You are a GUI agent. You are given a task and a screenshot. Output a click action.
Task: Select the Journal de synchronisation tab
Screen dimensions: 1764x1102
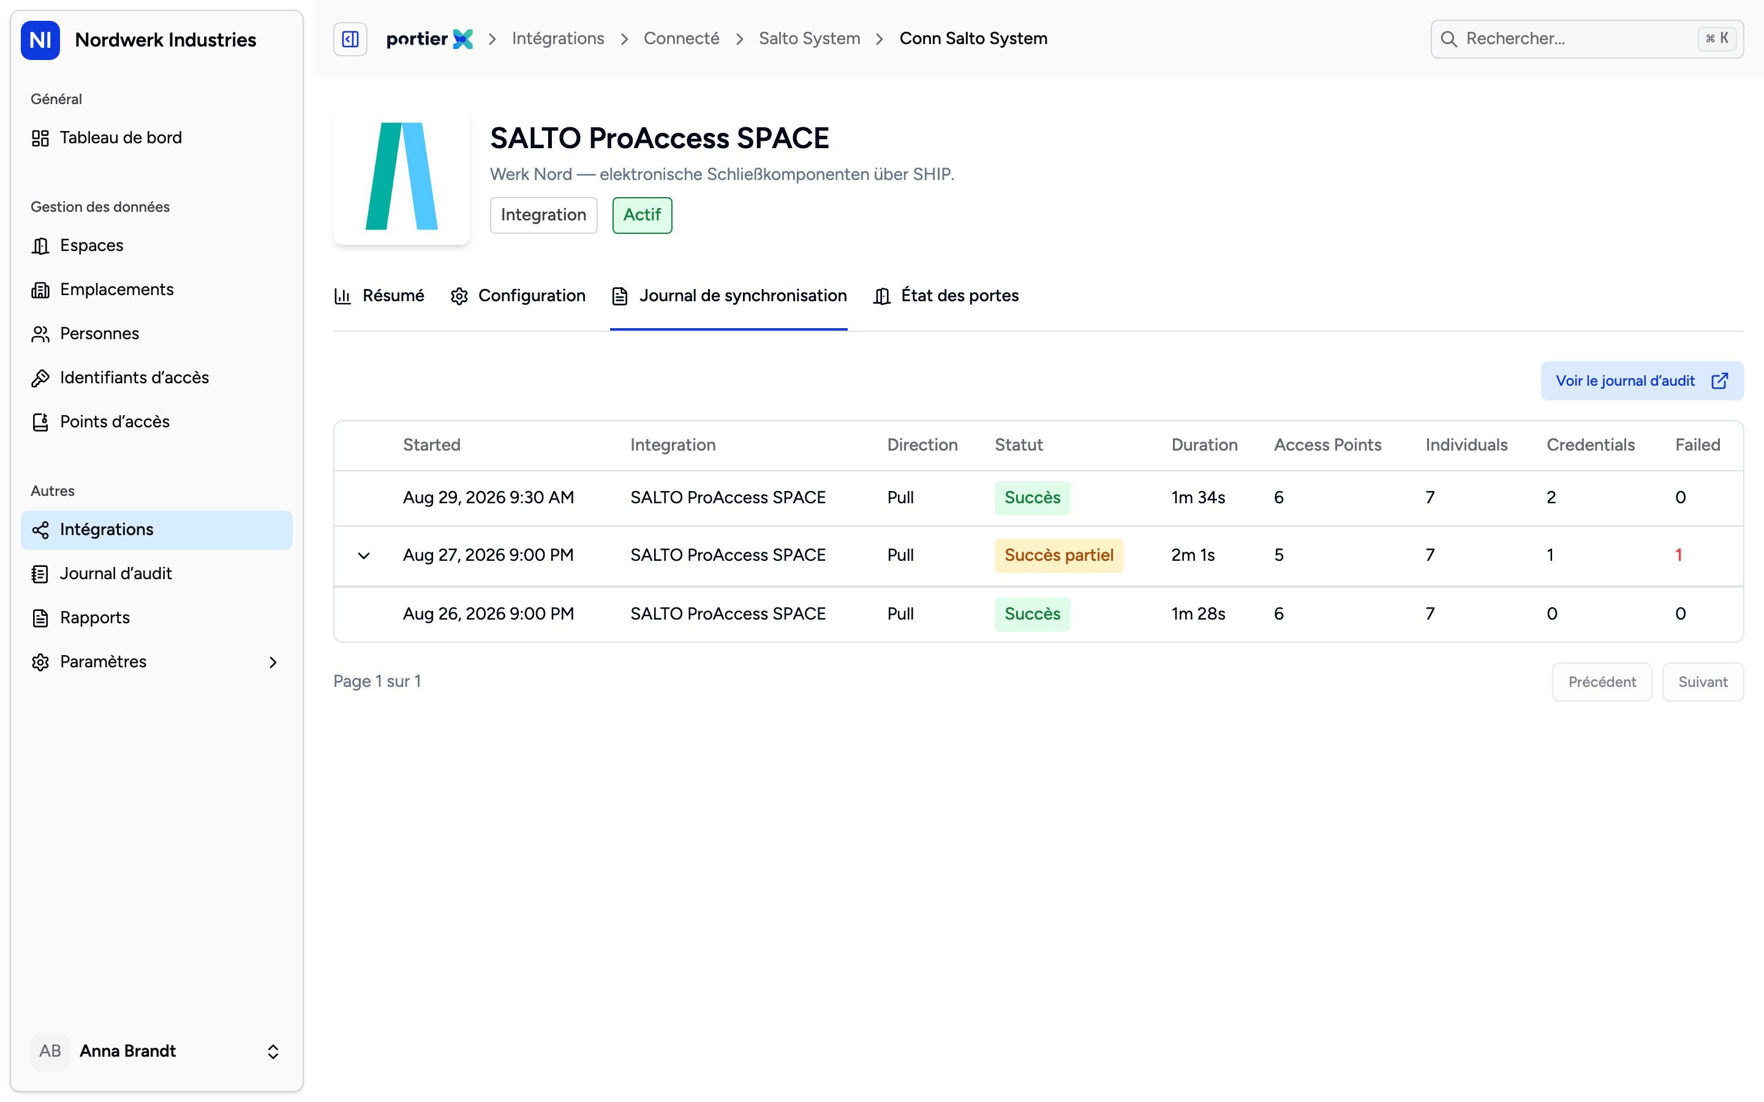[x=729, y=296]
